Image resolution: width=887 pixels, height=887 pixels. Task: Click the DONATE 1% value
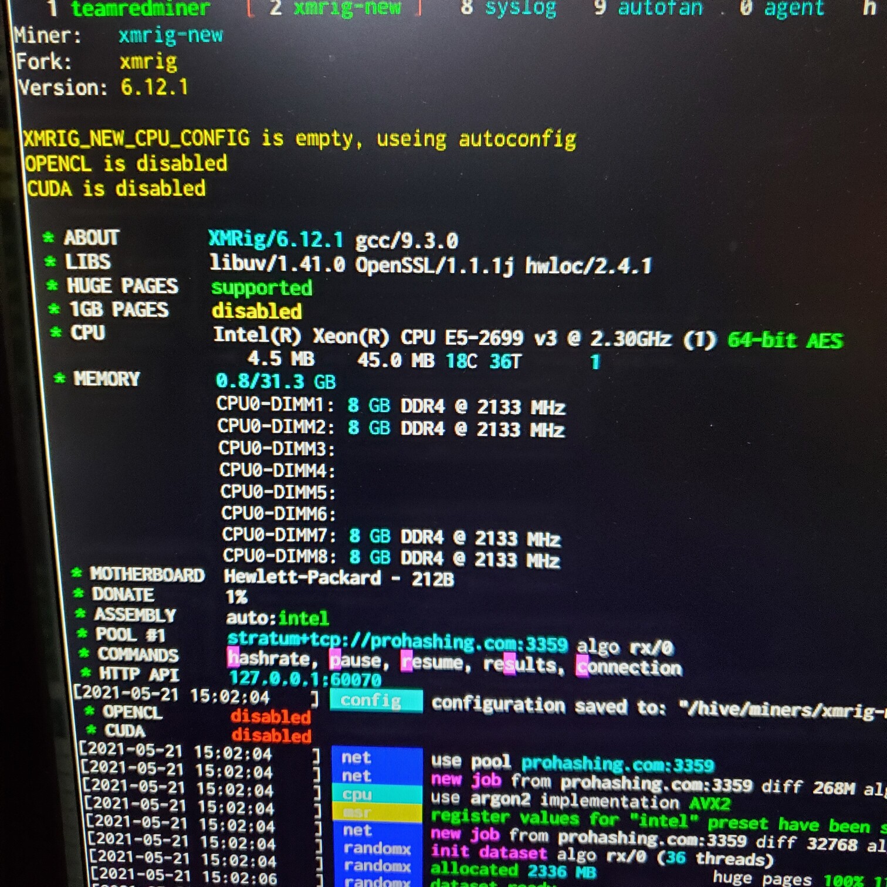236,597
